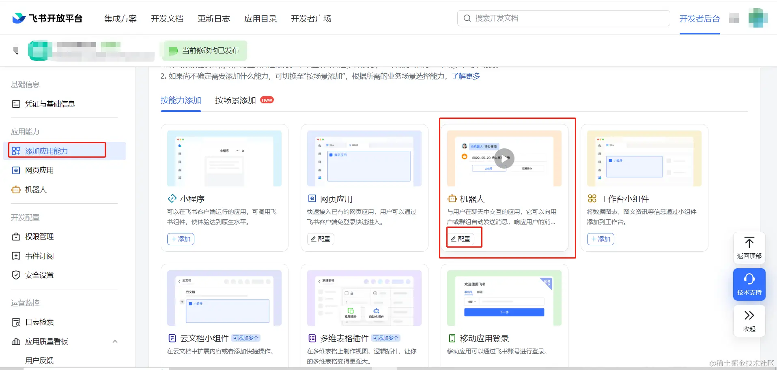The height and width of the screenshot is (370, 777).
Task: Open the 应用目录 menu
Action: [260, 19]
